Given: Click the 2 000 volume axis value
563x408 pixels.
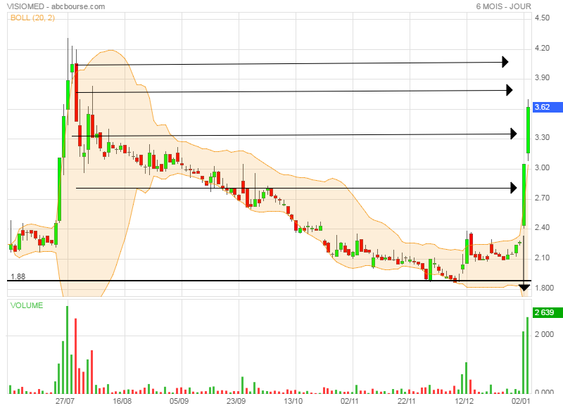Looking at the screenshot, I should (x=544, y=334).
